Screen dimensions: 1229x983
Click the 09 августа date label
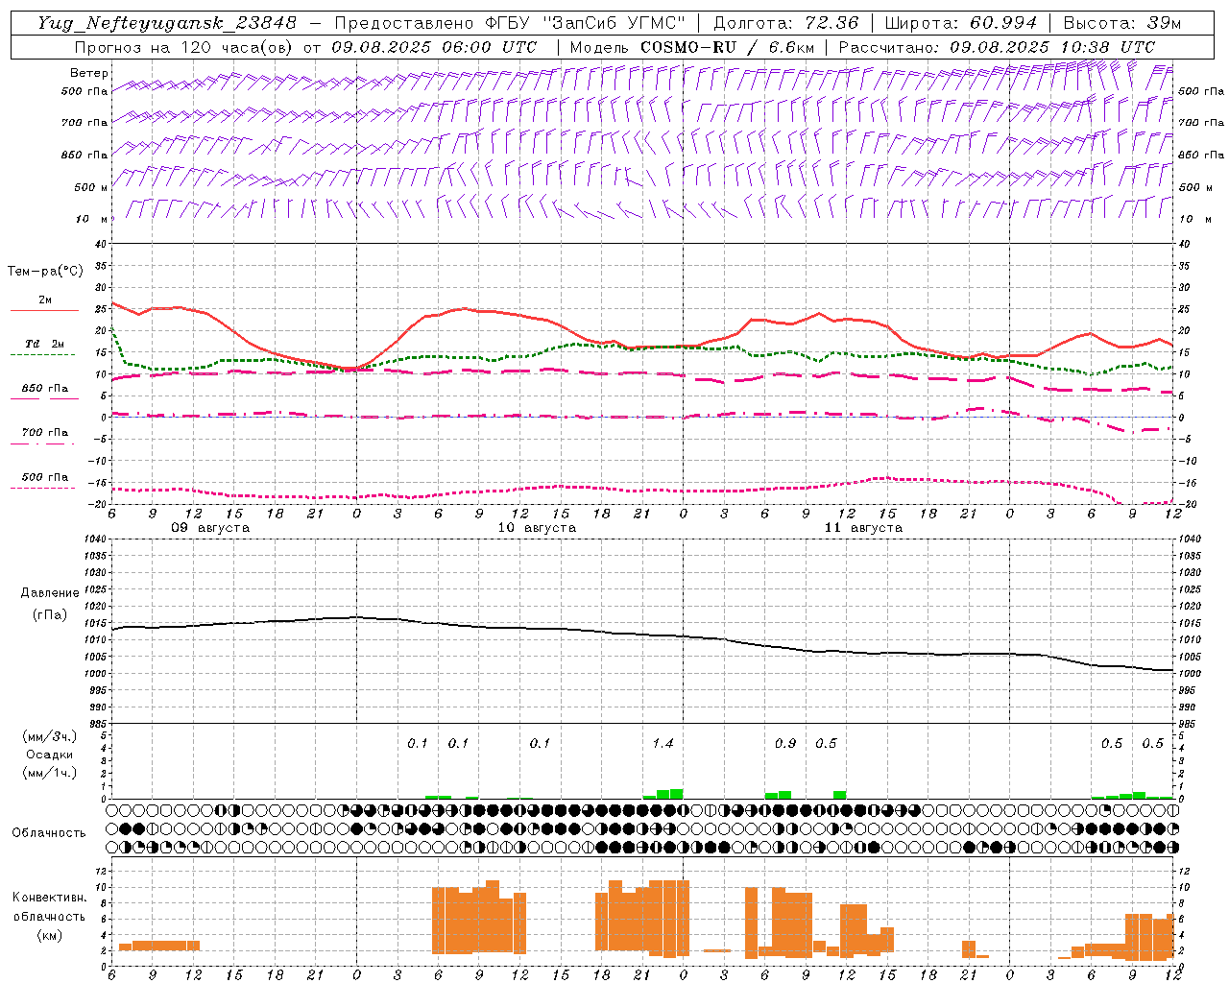pyautogui.click(x=210, y=528)
